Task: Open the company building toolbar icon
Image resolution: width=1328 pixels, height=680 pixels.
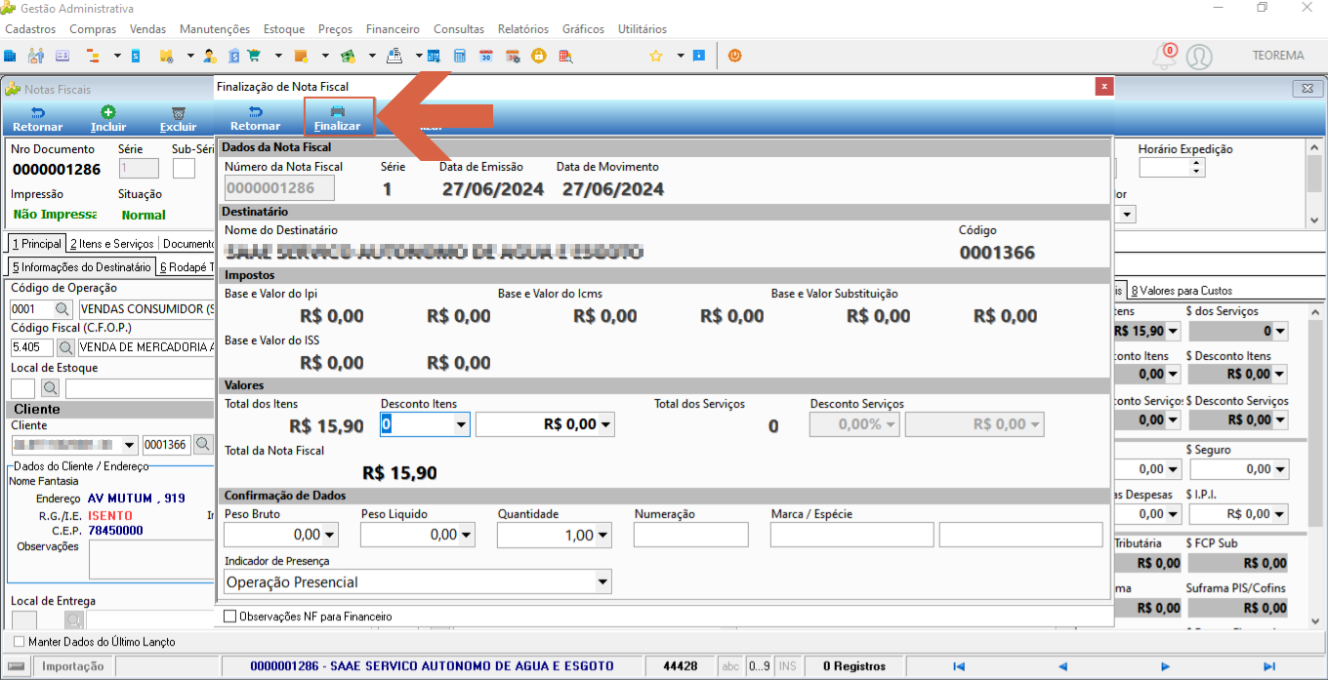Action: [11, 56]
